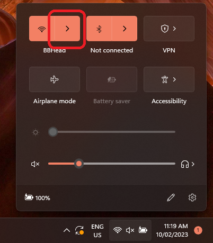Screen dimensions: 213x243
Task: Toggle Bluetooth using the Bluetooth icon
Action: click(99, 29)
